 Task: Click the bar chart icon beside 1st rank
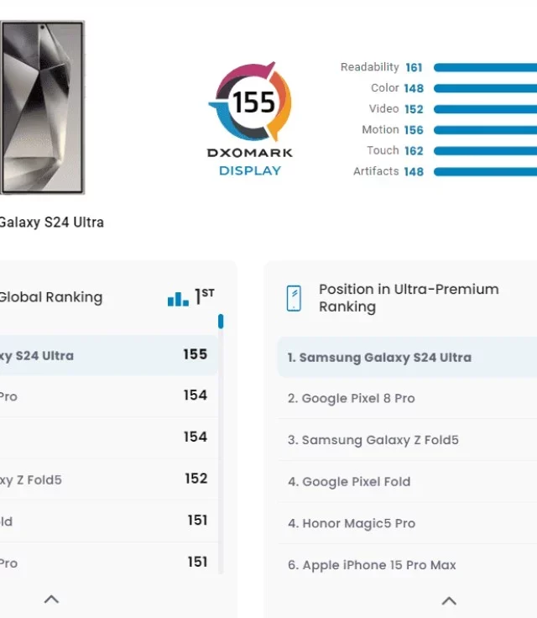pyautogui.click(x=178, y=299)
